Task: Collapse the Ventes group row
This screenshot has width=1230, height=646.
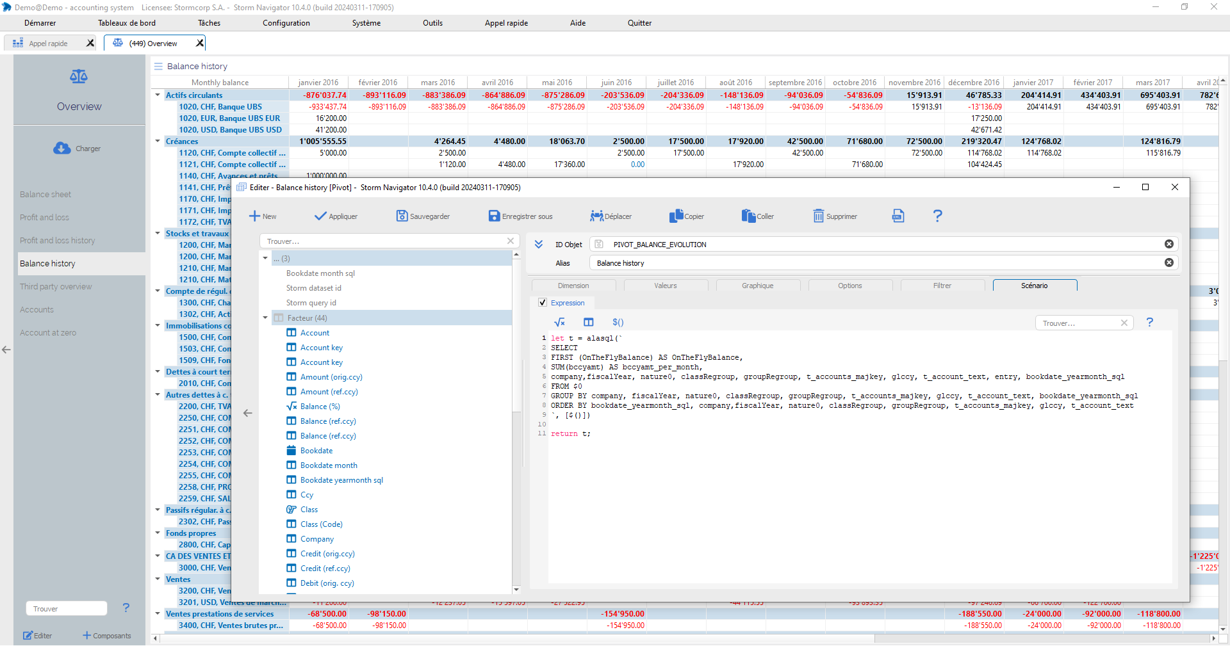Action: 158,579
